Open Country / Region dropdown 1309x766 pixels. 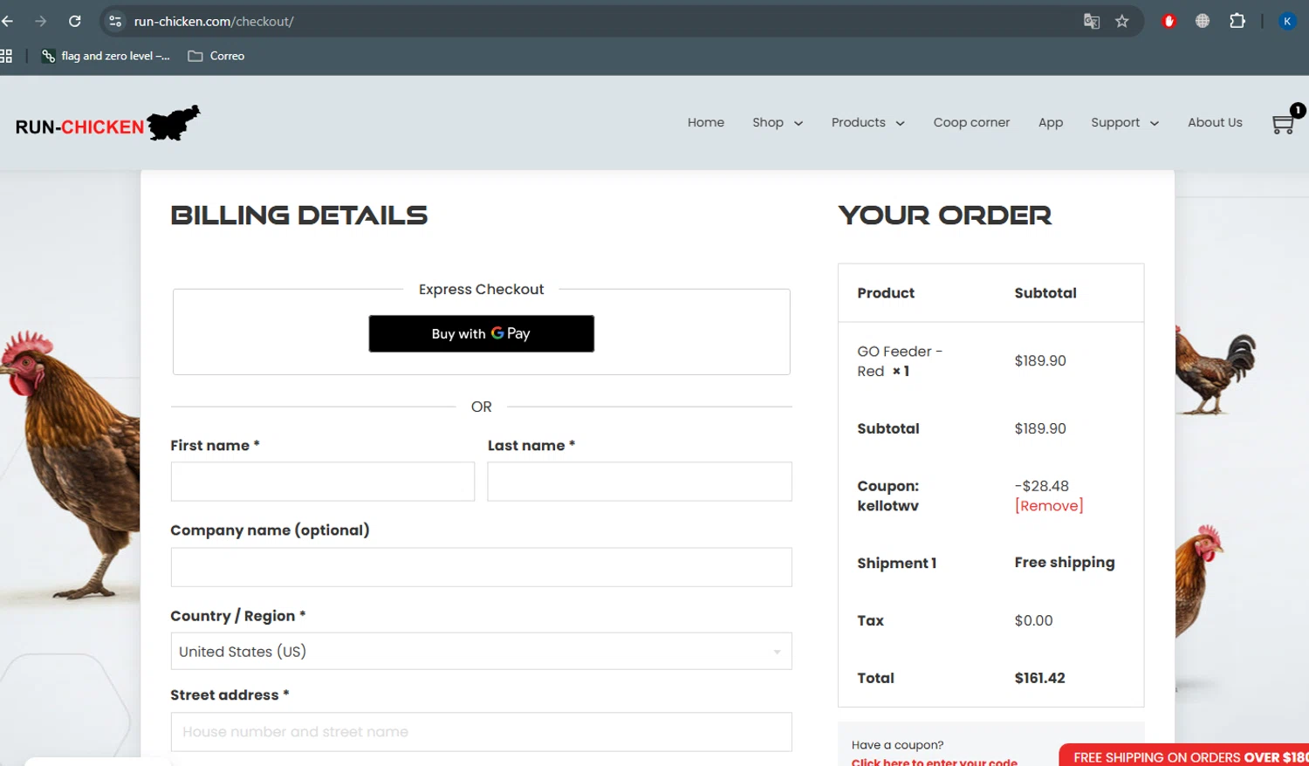[482, 651]
